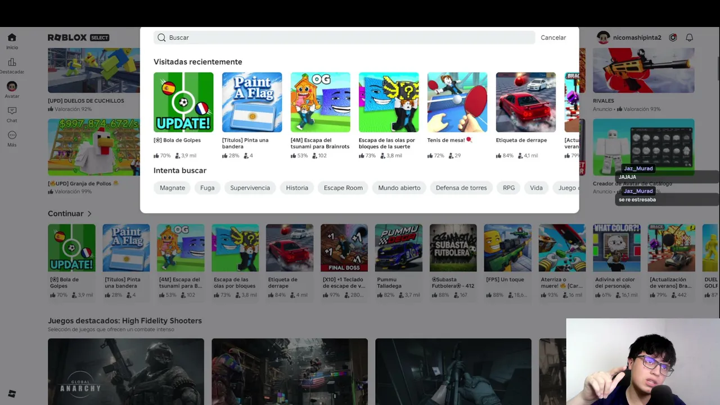
Task: Open the RIVALES game thumbnail
Action: pos(643,70)
